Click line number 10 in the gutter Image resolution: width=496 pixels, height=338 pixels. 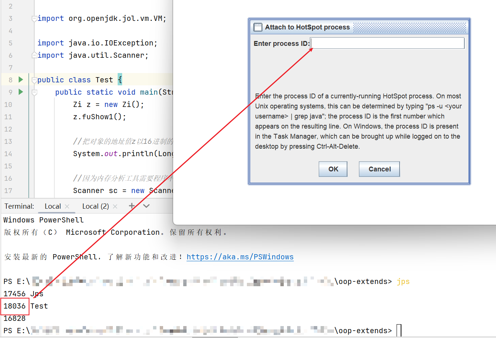[x=8, y=104]
